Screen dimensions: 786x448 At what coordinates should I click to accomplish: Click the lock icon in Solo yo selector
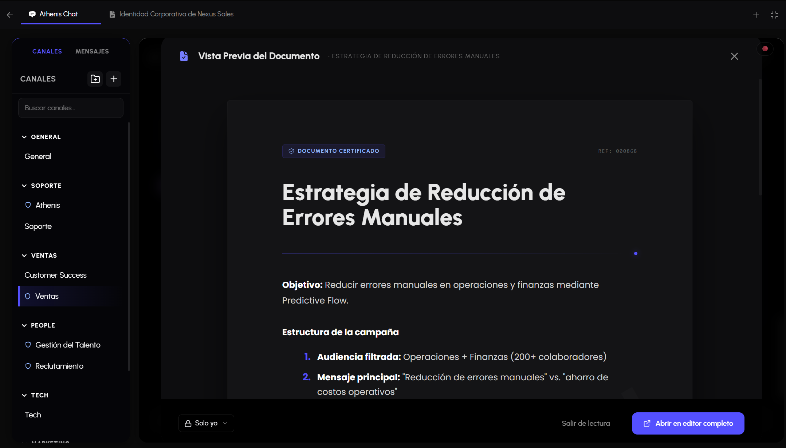click(x=188, y=423)
